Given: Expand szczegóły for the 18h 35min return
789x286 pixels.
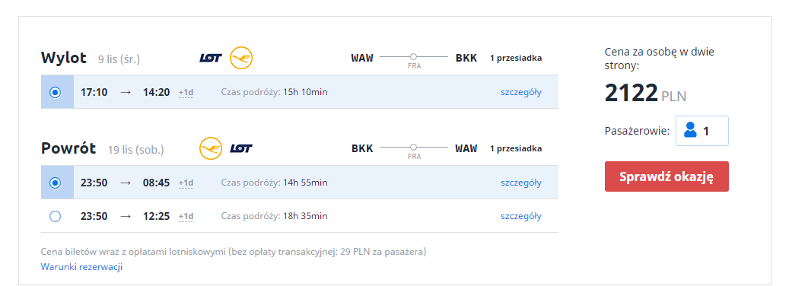Looking at the screenshot, I should click(520, 216).
